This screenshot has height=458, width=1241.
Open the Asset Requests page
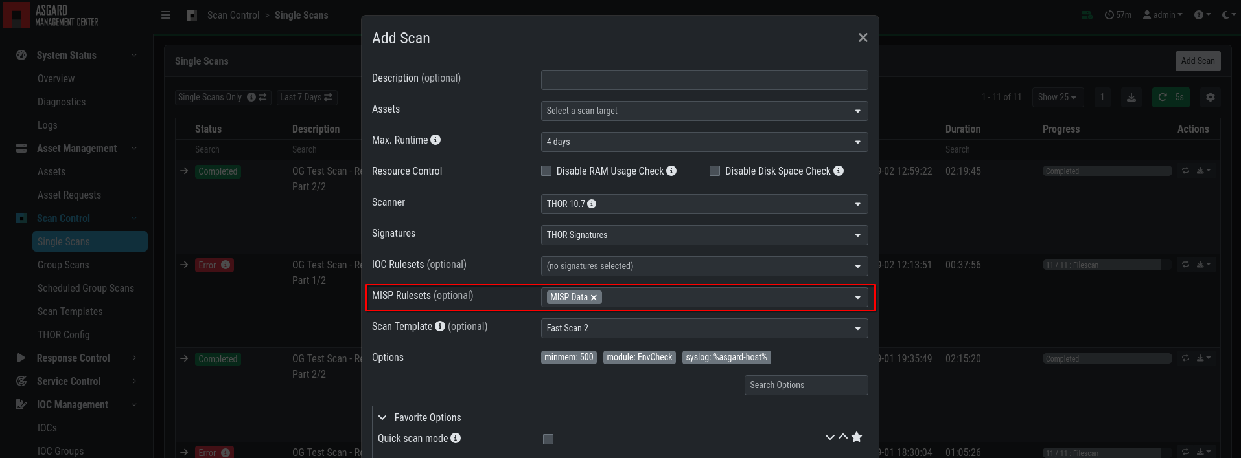coord(69,195)
